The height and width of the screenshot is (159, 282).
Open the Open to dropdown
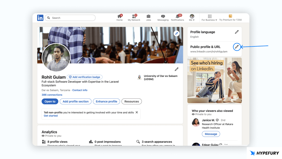(x=50, y=101)
